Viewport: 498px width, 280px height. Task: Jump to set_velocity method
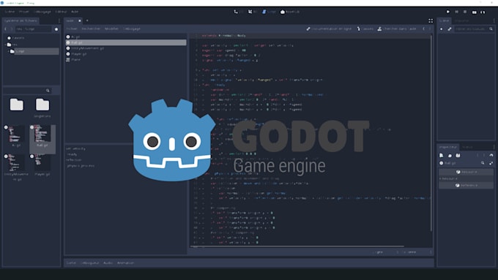click(x=75, y=148)
